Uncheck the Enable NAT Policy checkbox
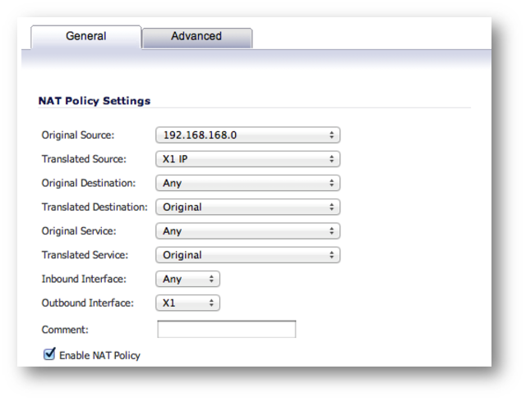The height and width of the screenshot is (401, 526). coord(49,354)
